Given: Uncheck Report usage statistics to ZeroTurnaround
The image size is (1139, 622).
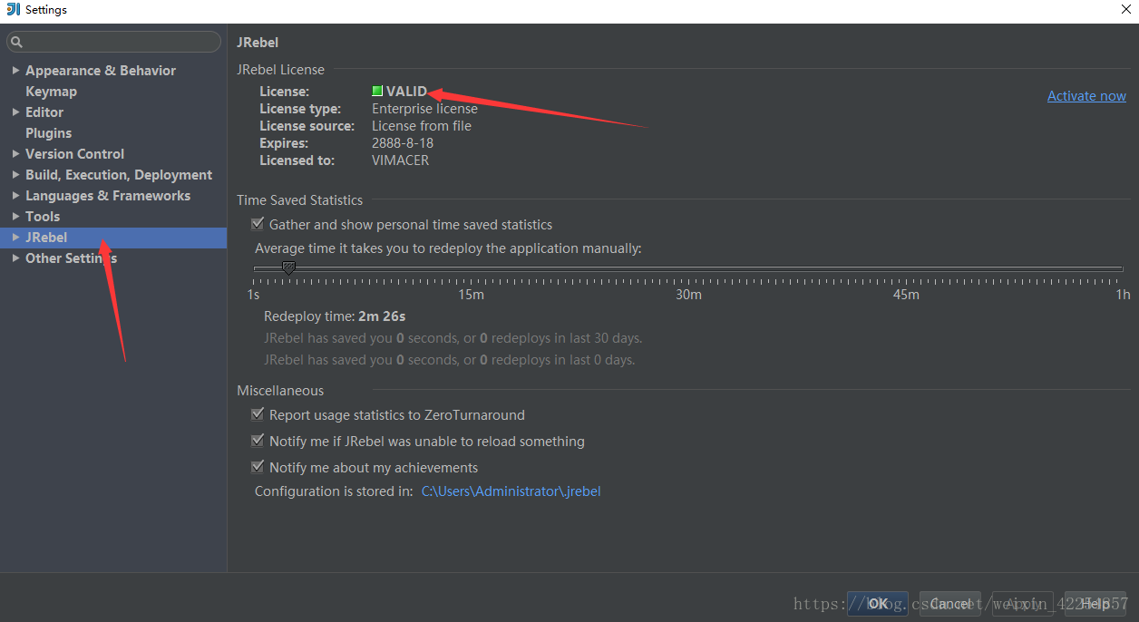Looking at the screenshot, I should pyautogui.click(x=258, y=415).
